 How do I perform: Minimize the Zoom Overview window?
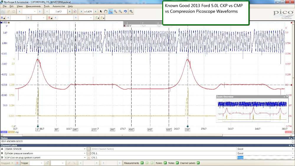(284, 97)
